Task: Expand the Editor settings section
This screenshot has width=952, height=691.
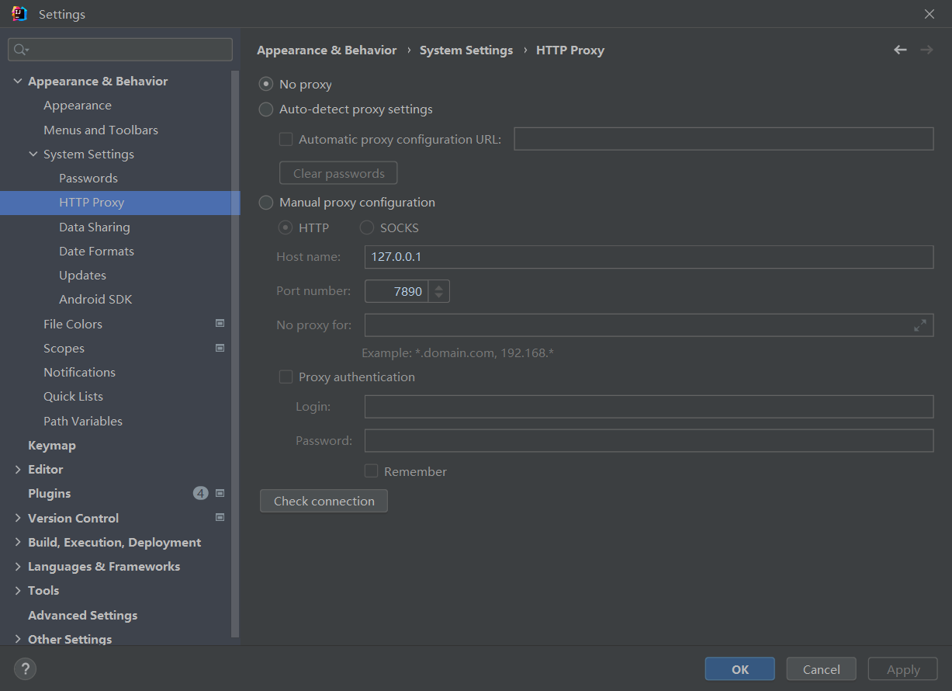Action: point(18,470)
